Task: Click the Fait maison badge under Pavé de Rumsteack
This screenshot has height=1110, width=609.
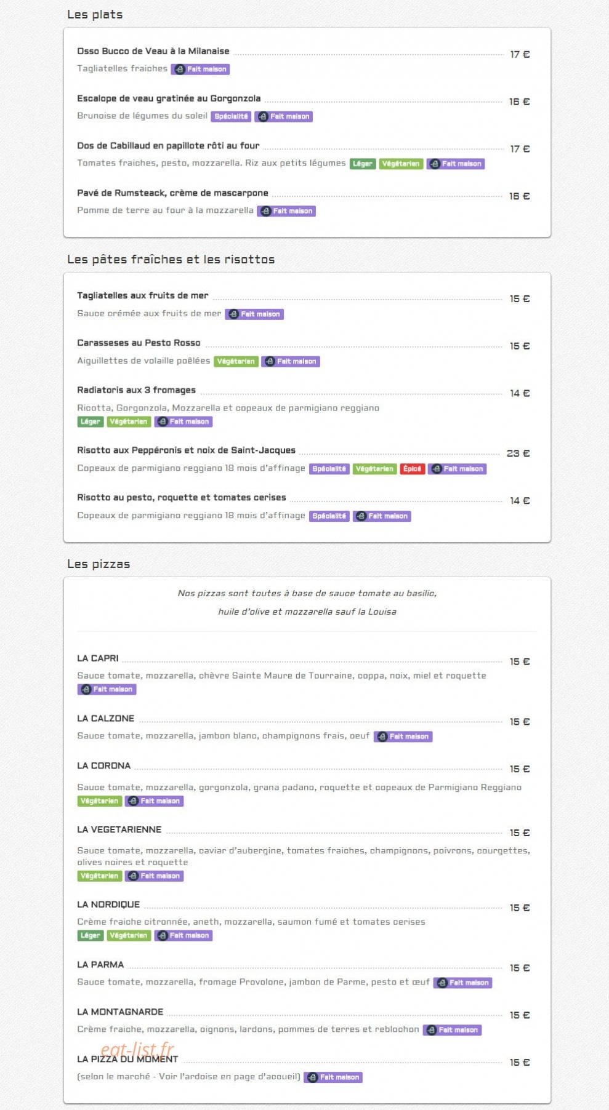Action: pos(286,211)
